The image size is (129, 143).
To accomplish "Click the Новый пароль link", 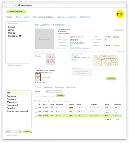I will point(86,48).
